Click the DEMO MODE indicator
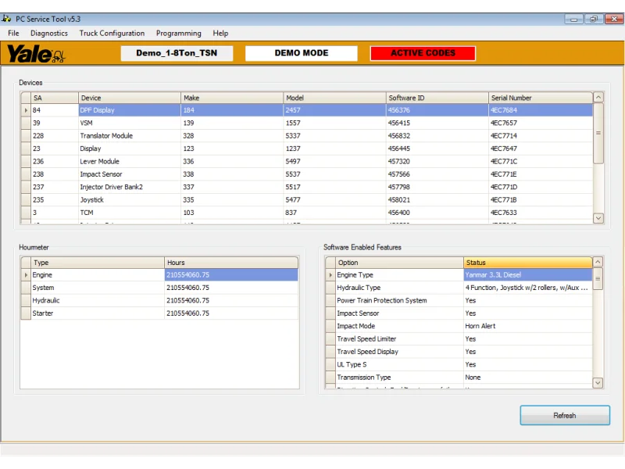This screenshot has width=625, height=469. [x=302, y=53]
